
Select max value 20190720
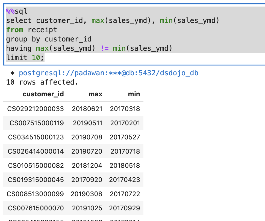click(x=87, y=151)
